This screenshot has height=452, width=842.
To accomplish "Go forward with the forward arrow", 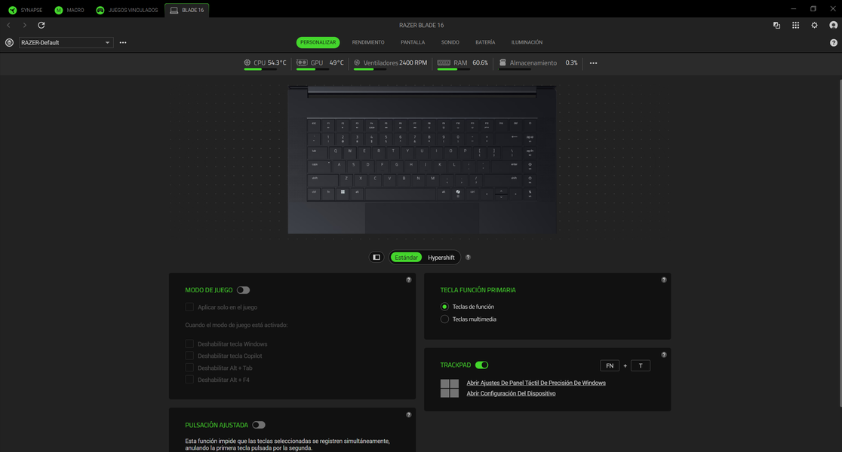I will pos(25,25).
